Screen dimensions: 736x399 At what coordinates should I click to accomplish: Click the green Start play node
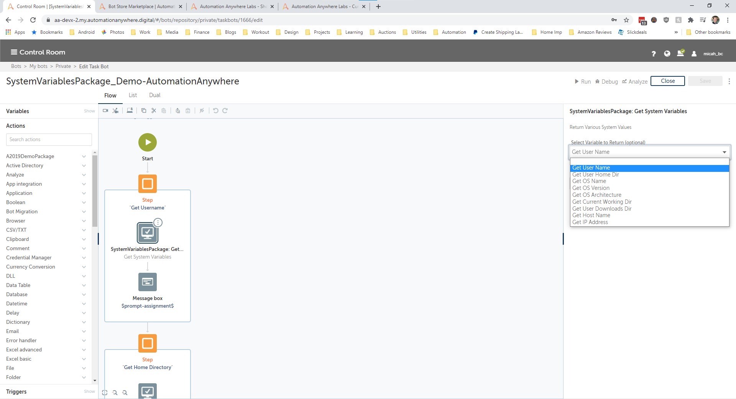click(148, 142)
